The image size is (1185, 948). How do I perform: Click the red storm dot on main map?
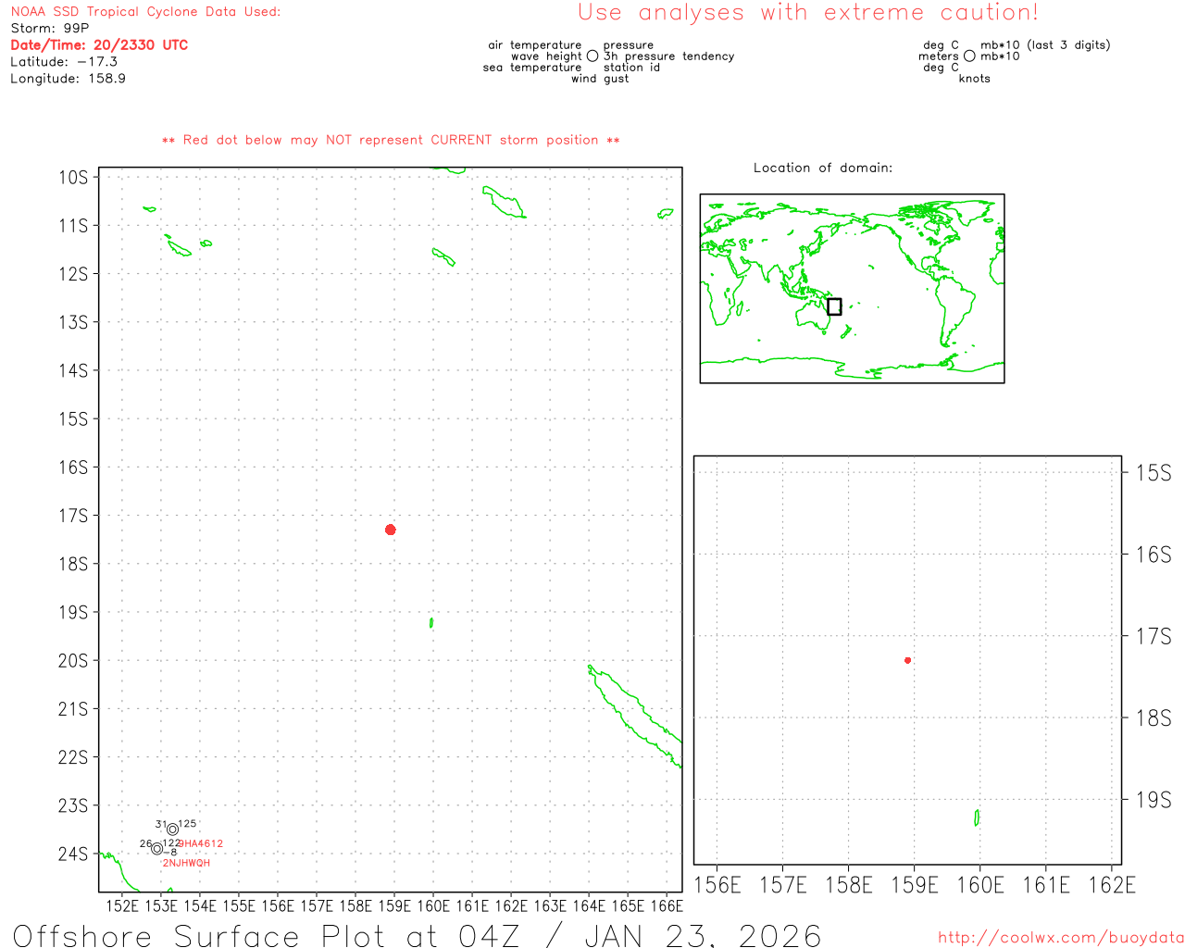coord(391,530)
